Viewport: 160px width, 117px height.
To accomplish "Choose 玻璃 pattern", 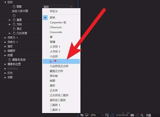I will [x=61, y=42].
